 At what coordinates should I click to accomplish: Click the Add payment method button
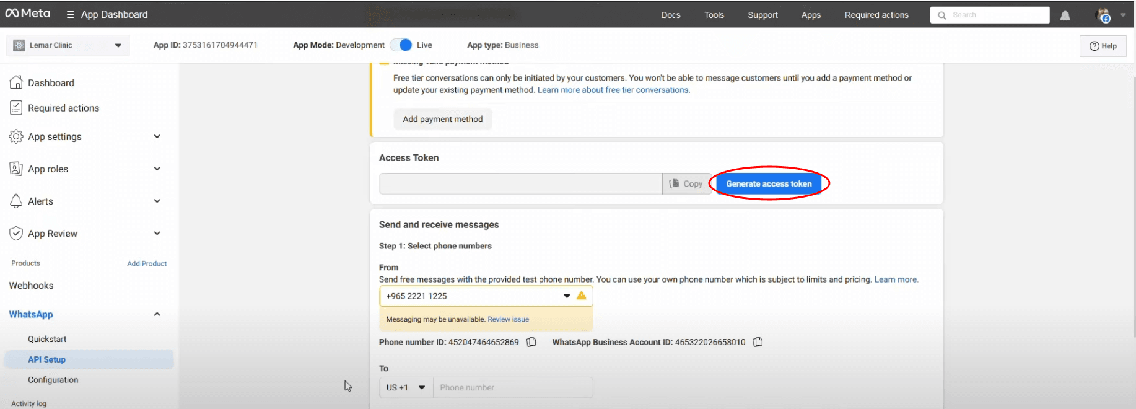(x=442, y=119)
